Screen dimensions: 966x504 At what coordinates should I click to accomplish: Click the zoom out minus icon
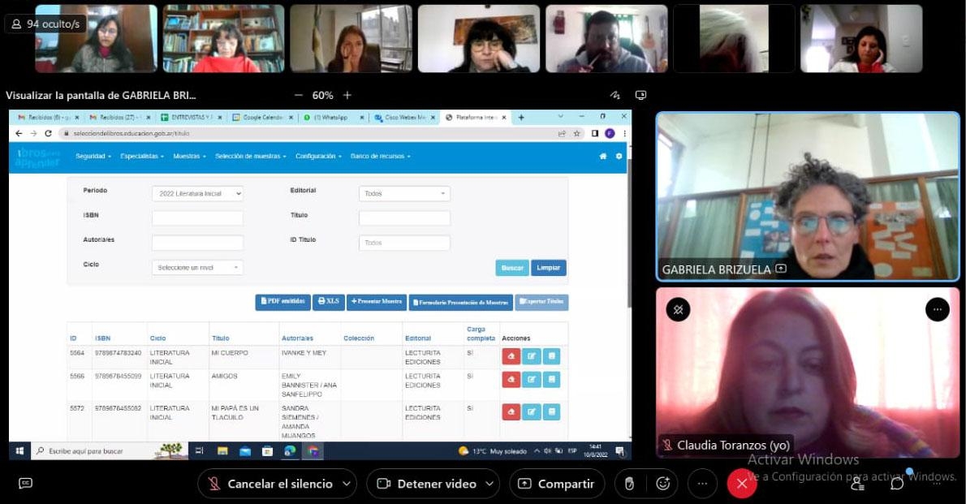point(299,95)
